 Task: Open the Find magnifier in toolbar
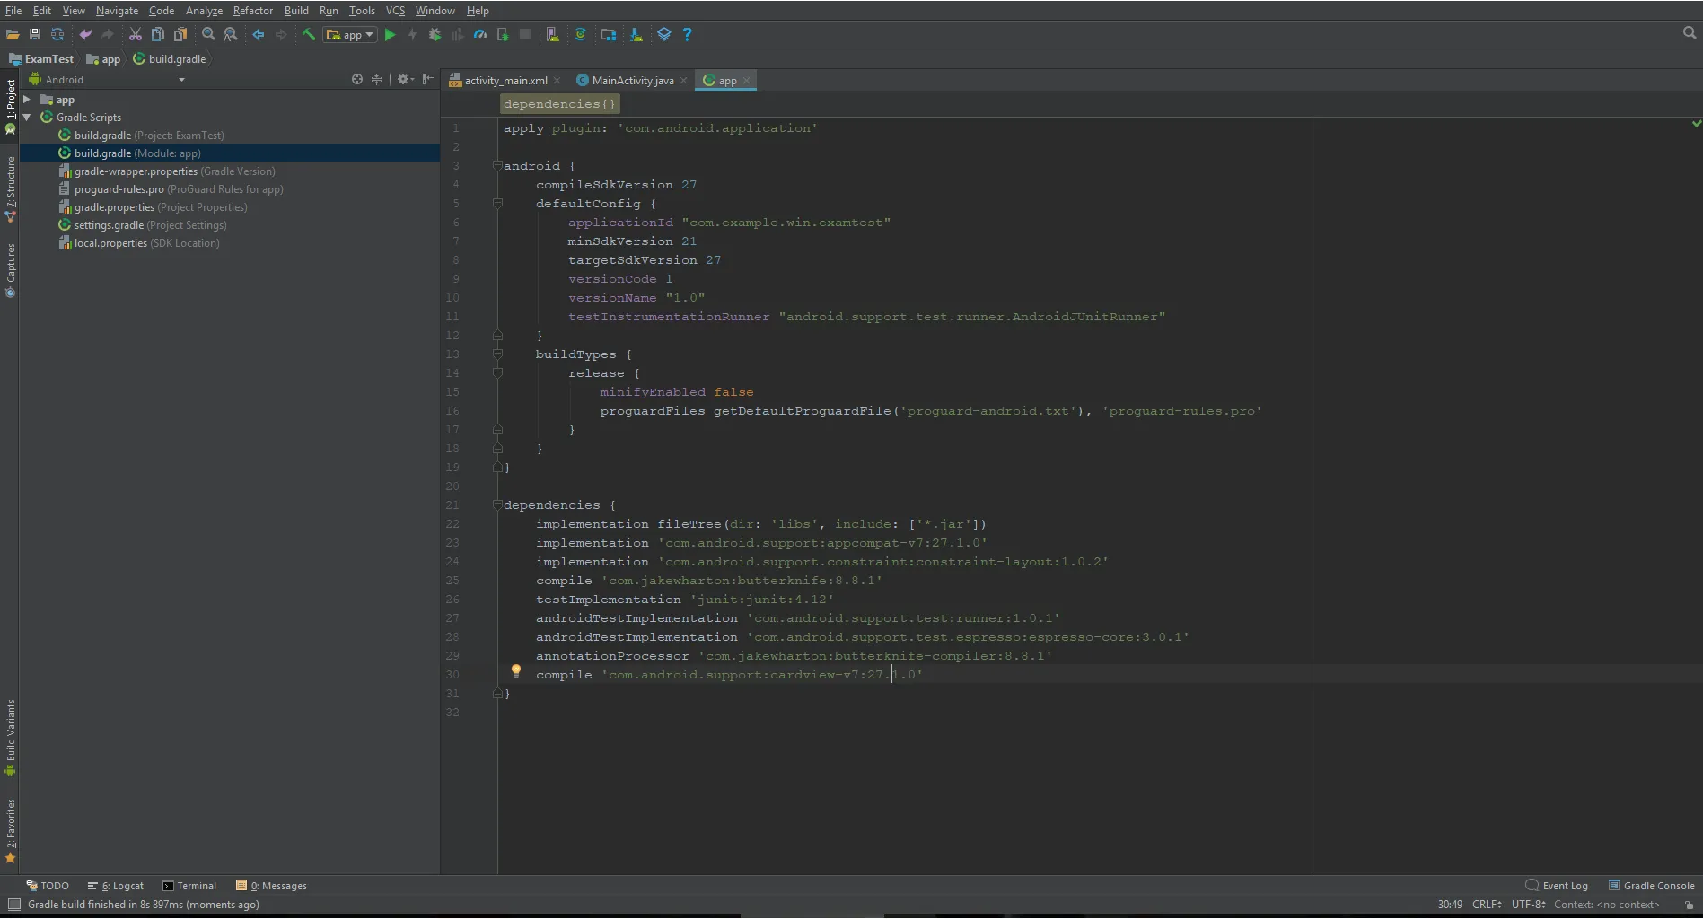(208, 35)
